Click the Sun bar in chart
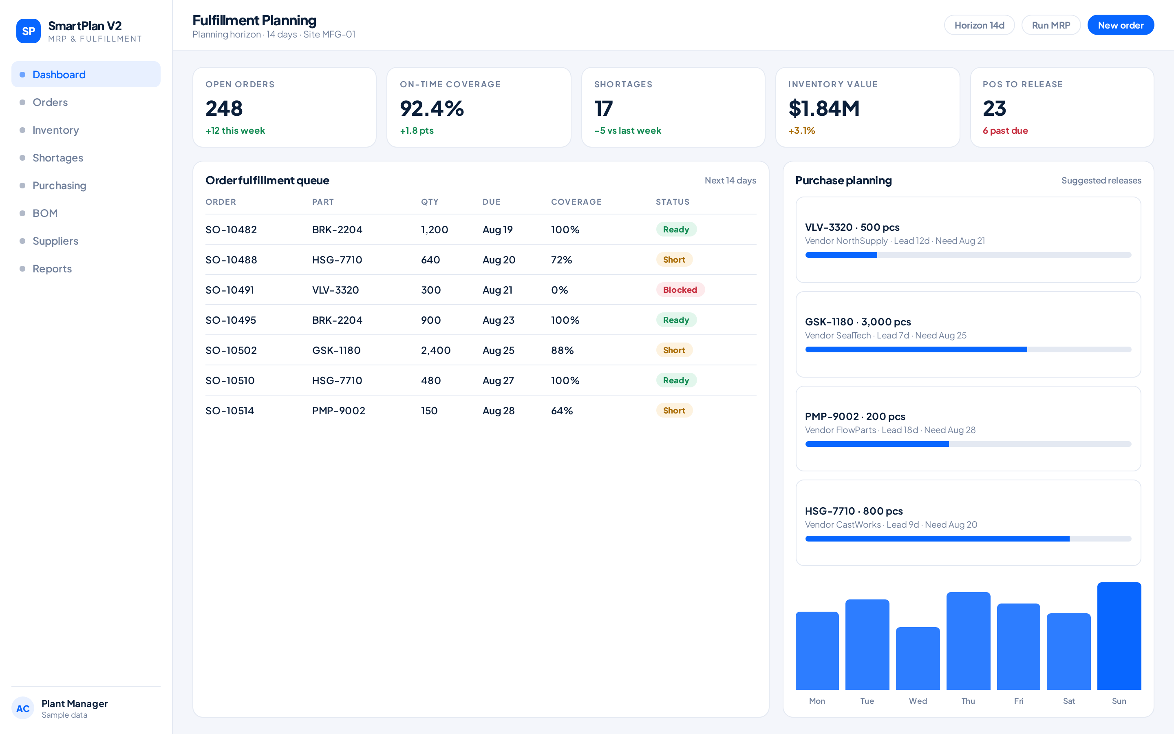 [1119, 636]
